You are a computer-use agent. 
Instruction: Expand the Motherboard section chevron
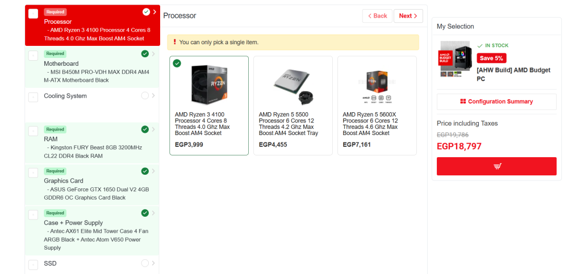[153, 54]
